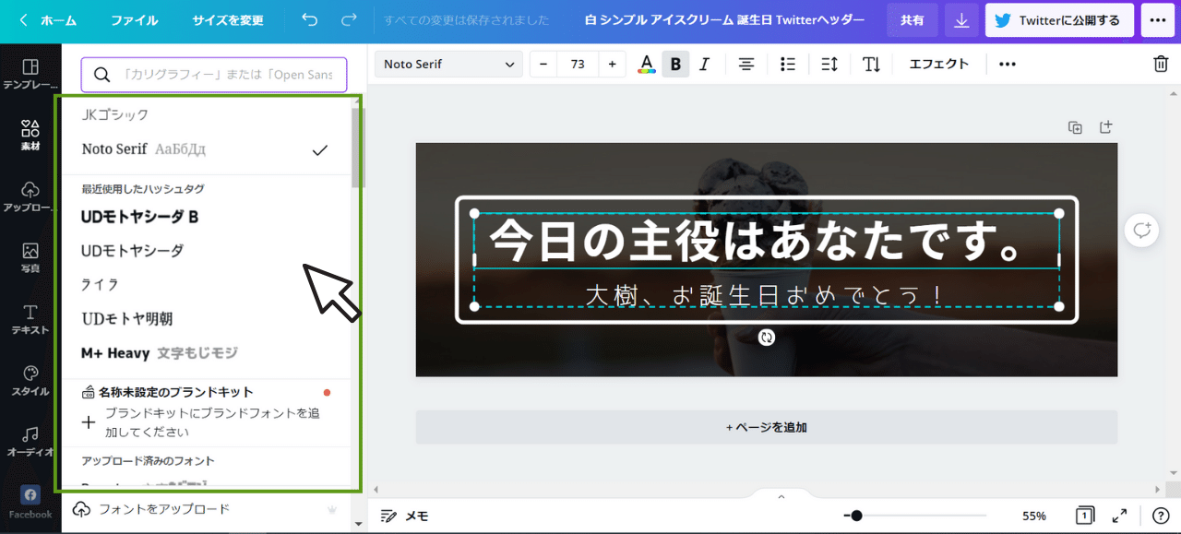Add brand font to brand kit
Screen dimensions: 1181x534
click(203, 422)
